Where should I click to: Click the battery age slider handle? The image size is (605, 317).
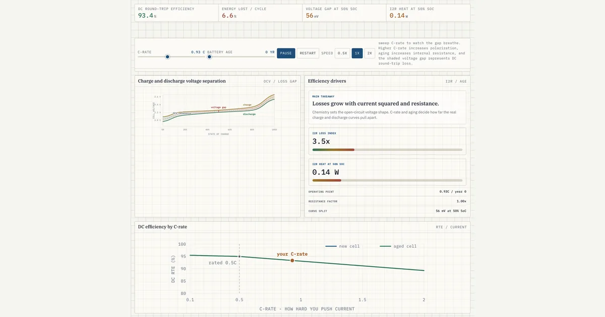point(209,57)
